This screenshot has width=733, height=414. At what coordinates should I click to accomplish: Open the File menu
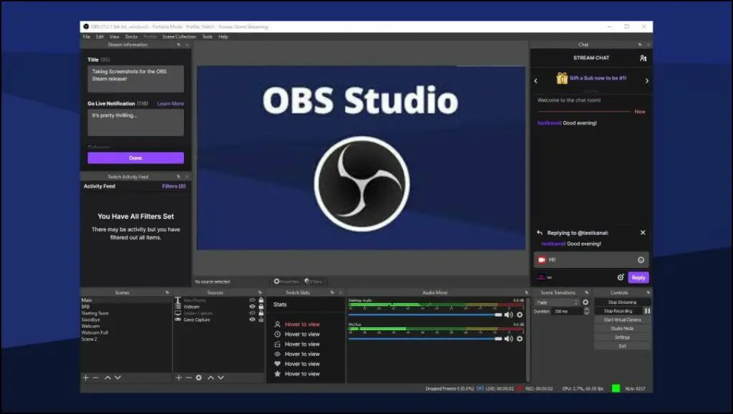coord(87,37)
